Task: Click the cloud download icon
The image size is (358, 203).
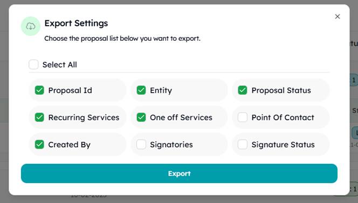Action: tap(31, 26)
